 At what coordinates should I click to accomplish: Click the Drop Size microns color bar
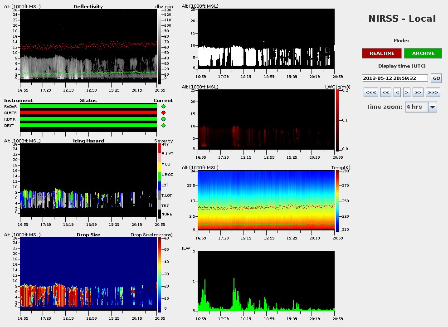click(159, 275)
